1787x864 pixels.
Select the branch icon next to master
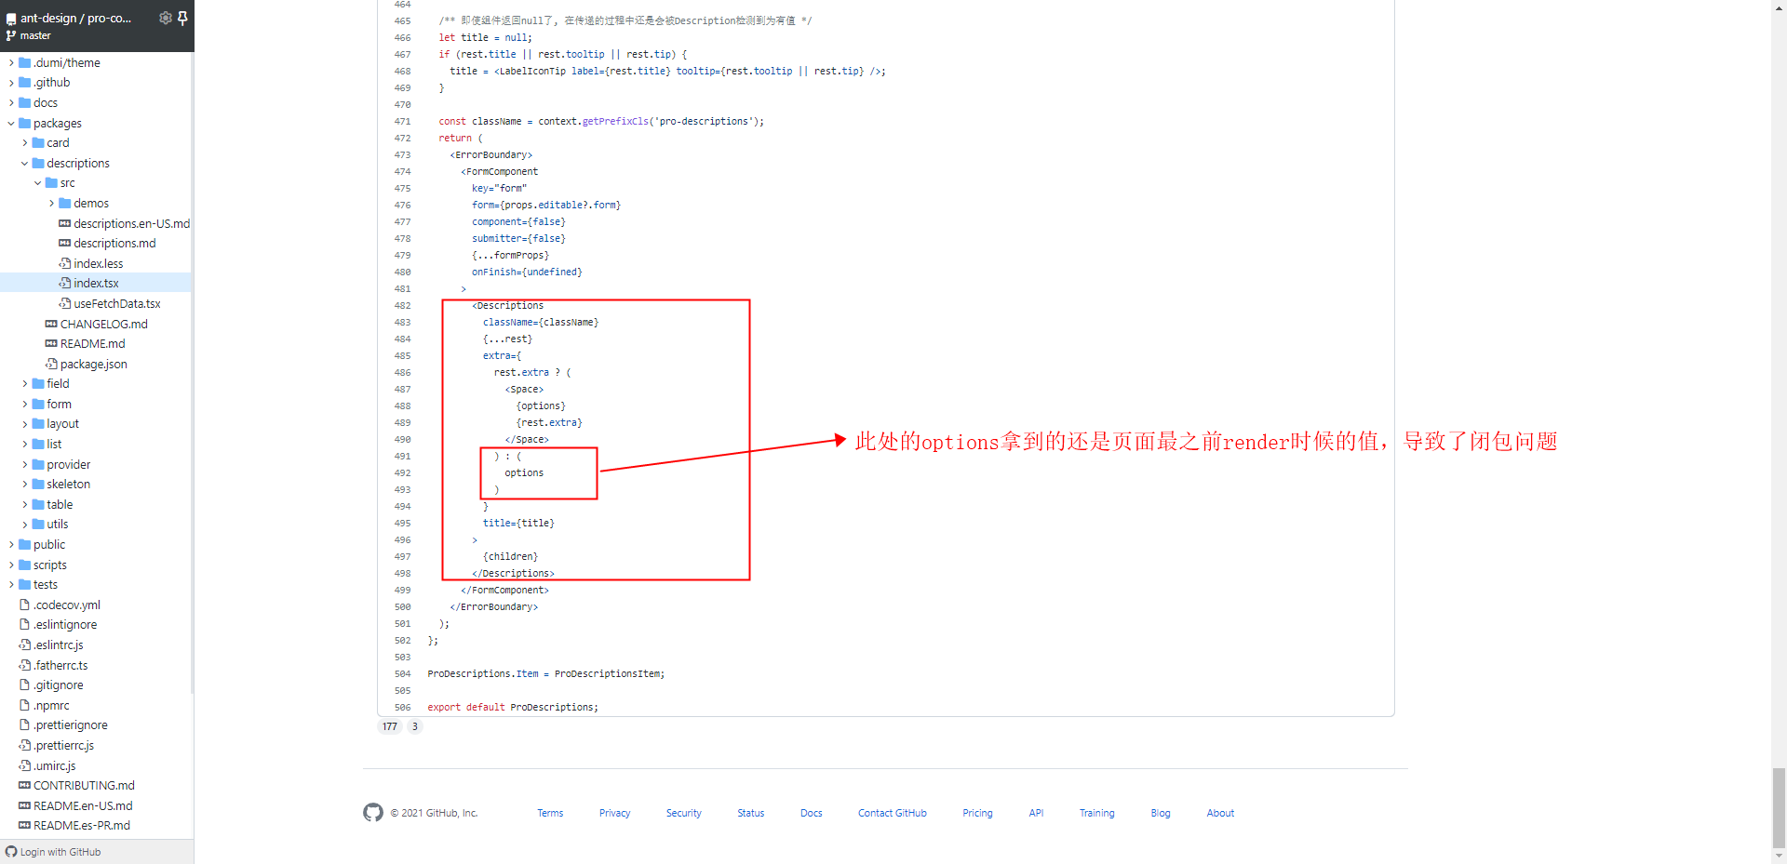[x=11, y=35]
